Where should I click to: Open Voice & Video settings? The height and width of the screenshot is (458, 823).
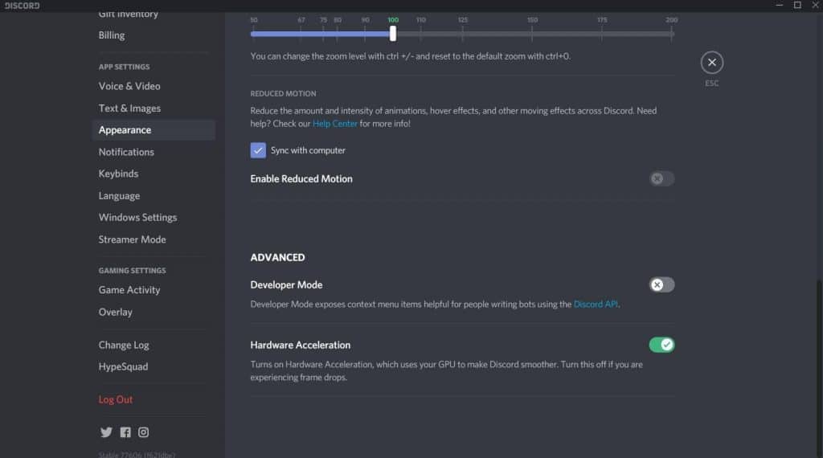(x=129, y=86)
